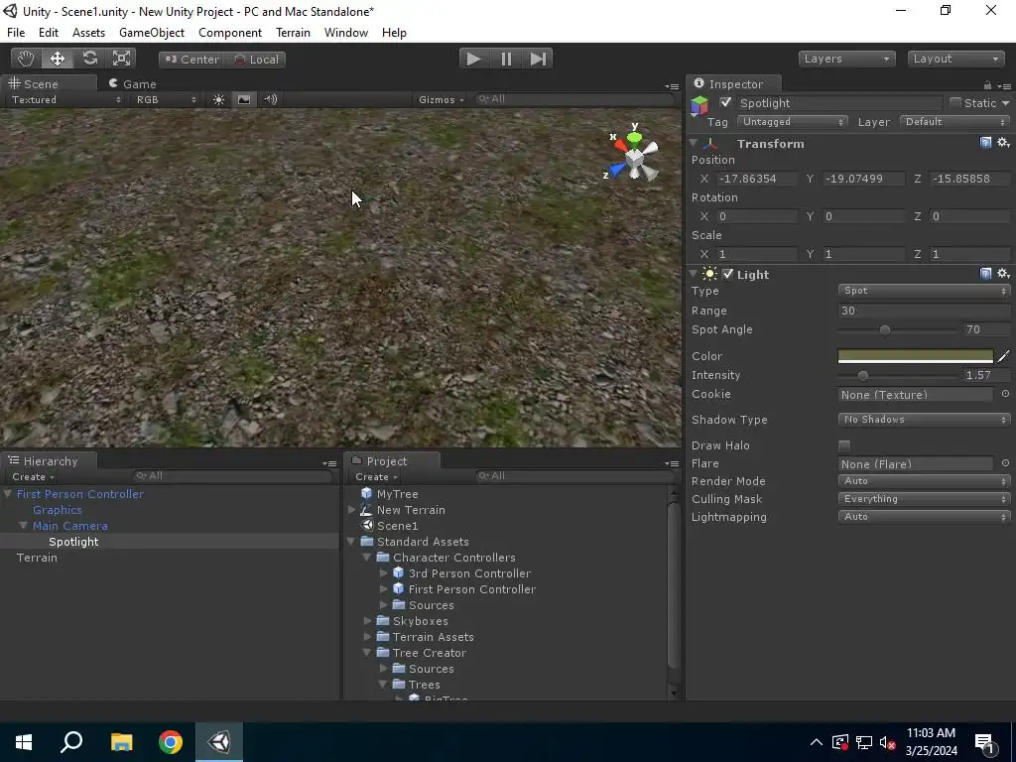Open Flare object picker circle
1016x762 pixels.
point(1005,462)
